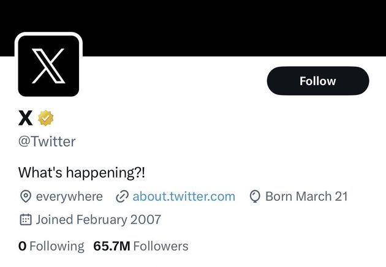386x267 pixels.
Task: Open the about.twitter.com link
Action: [184, 197]
